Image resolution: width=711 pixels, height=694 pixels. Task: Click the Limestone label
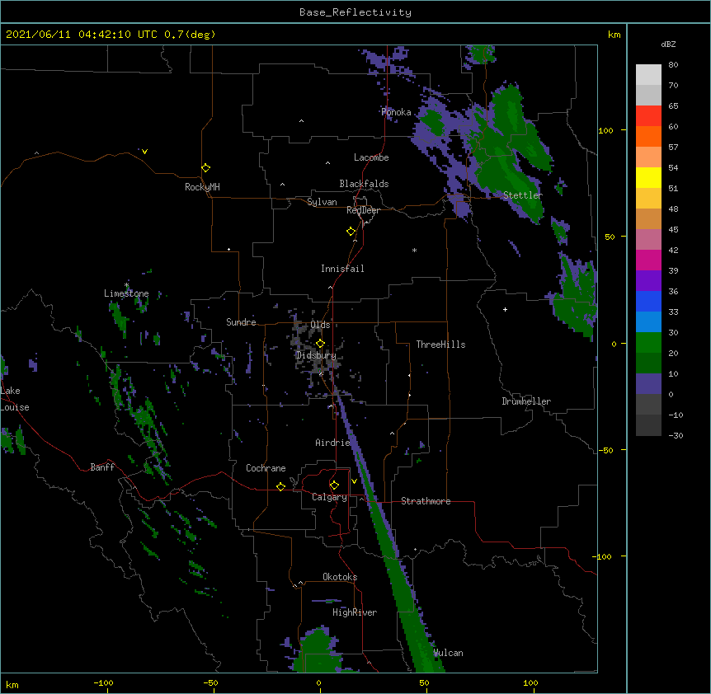126,293
